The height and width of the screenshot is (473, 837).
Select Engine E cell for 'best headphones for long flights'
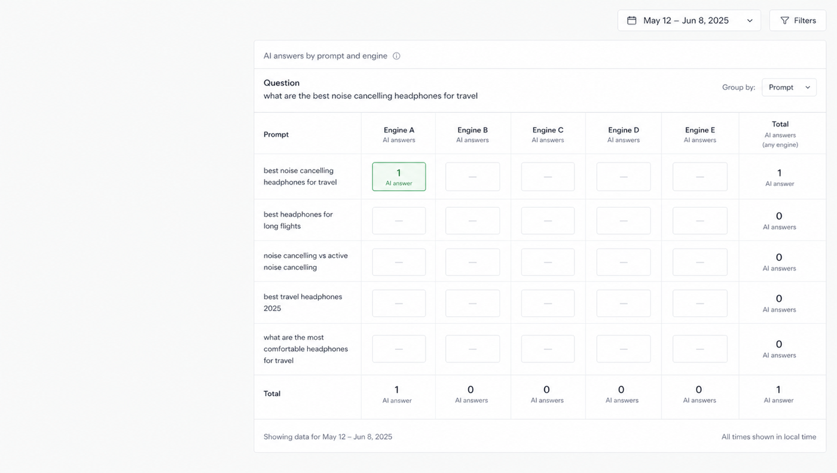coord(700,220)
